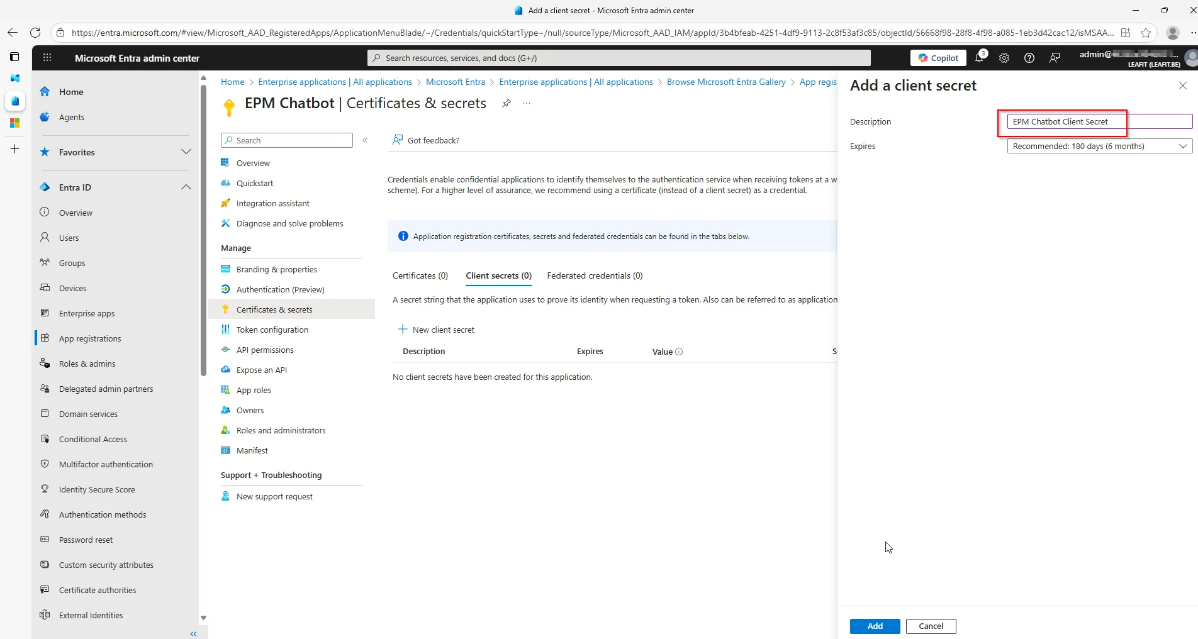Collapse the left sidebar with double chevron
The width and height of the screenshot is (1198, 639).
click(x=193, y=633)
